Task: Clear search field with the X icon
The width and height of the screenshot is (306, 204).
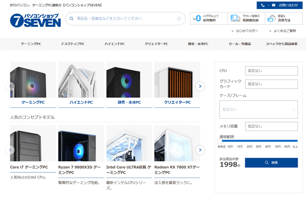Action: (179, 19)
